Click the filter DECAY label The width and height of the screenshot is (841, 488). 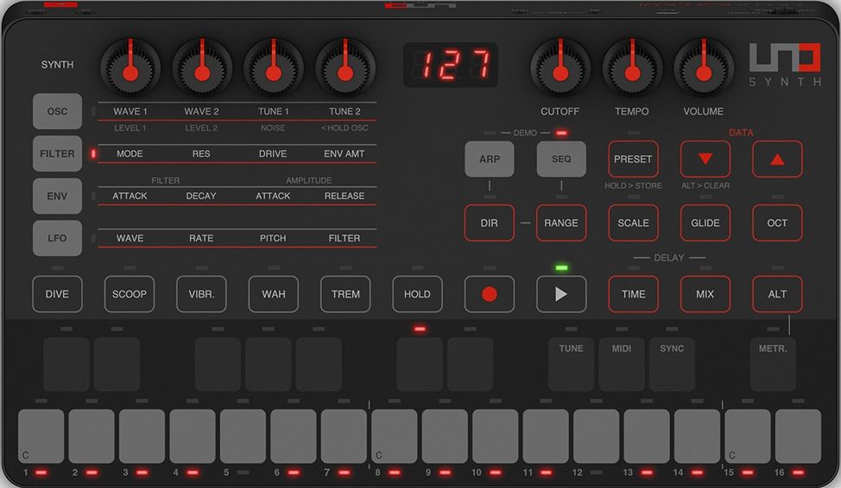click(201, 196)
